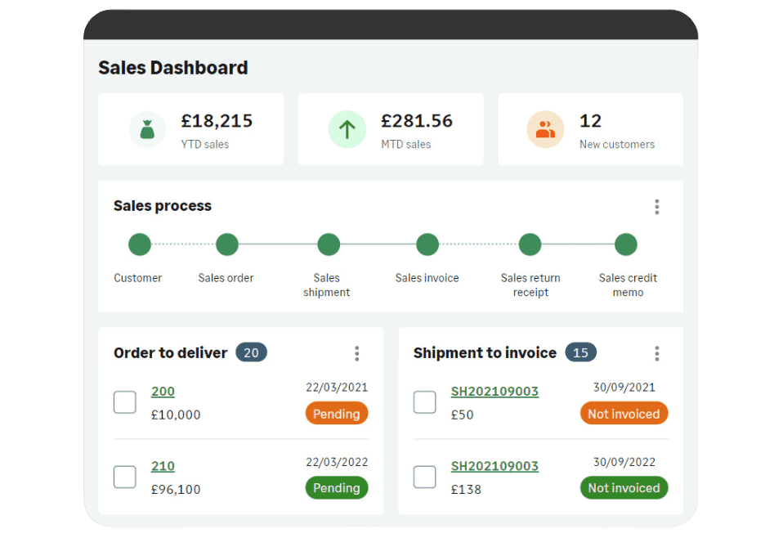Select the Sales invoice step circle

(x=427, y=244)
